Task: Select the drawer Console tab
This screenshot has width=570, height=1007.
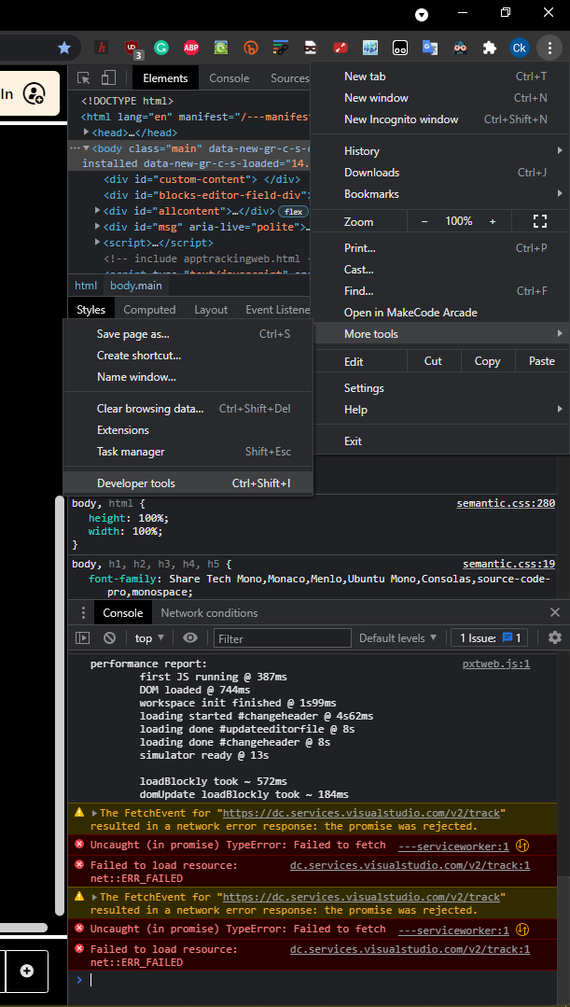Action: tap(122, 612)
